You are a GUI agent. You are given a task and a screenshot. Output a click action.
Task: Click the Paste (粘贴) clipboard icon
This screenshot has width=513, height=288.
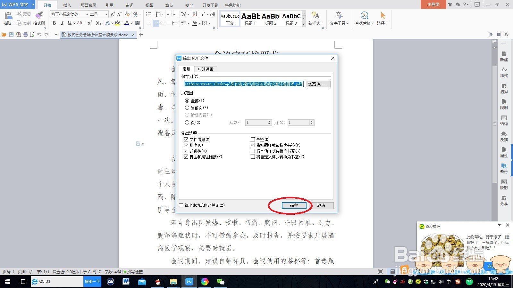pyautogui.click(x=8, y=15)
